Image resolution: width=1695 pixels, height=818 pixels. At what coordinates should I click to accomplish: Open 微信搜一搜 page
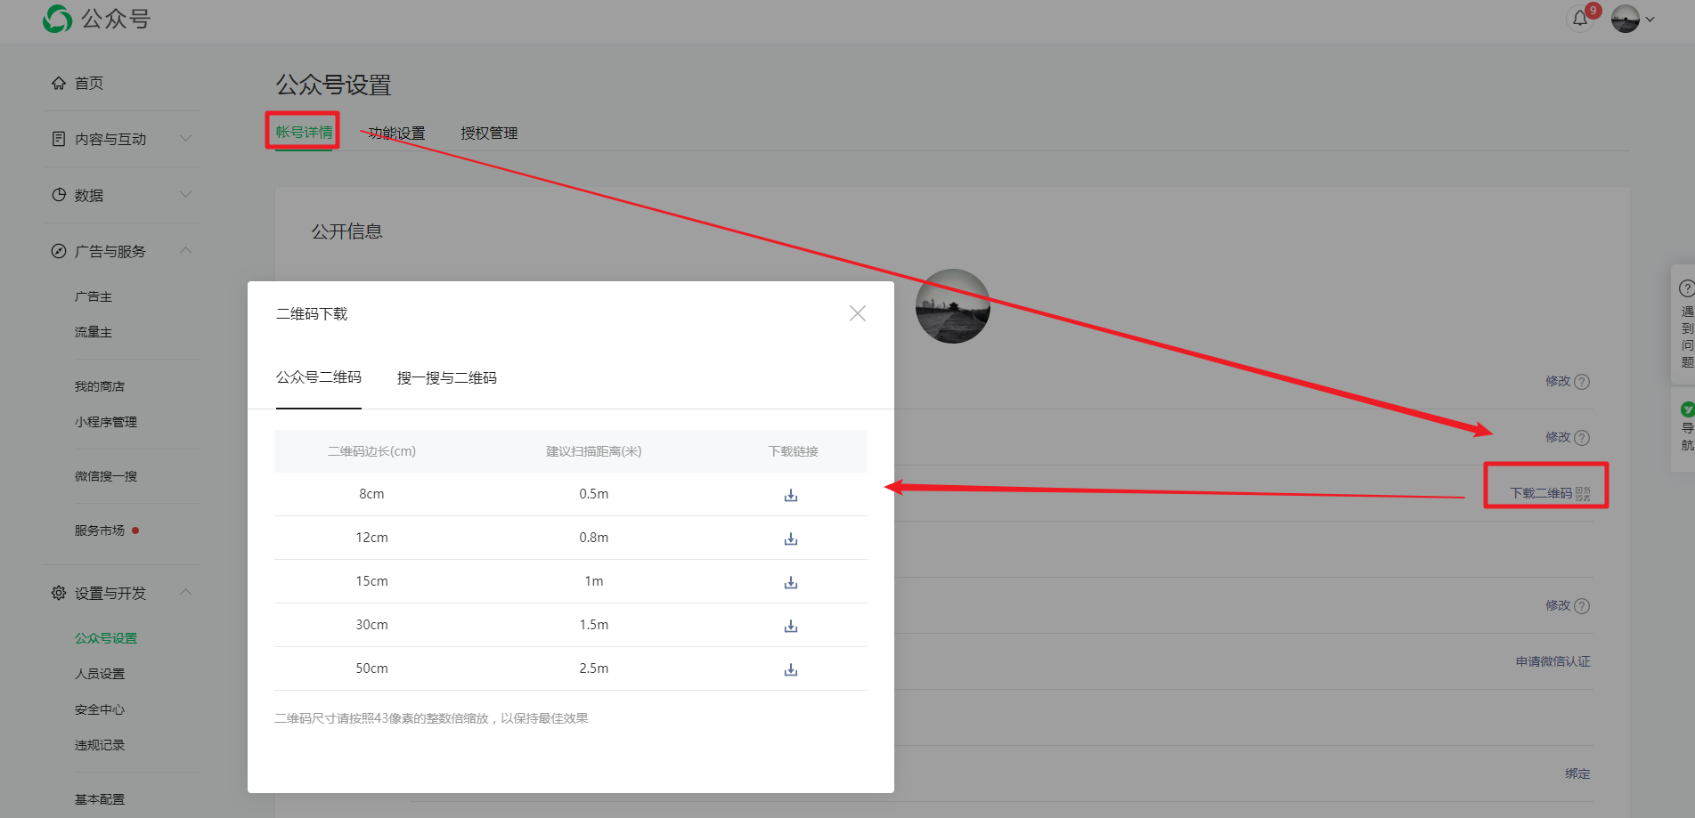pyautogui.click(x=106, y=476)
